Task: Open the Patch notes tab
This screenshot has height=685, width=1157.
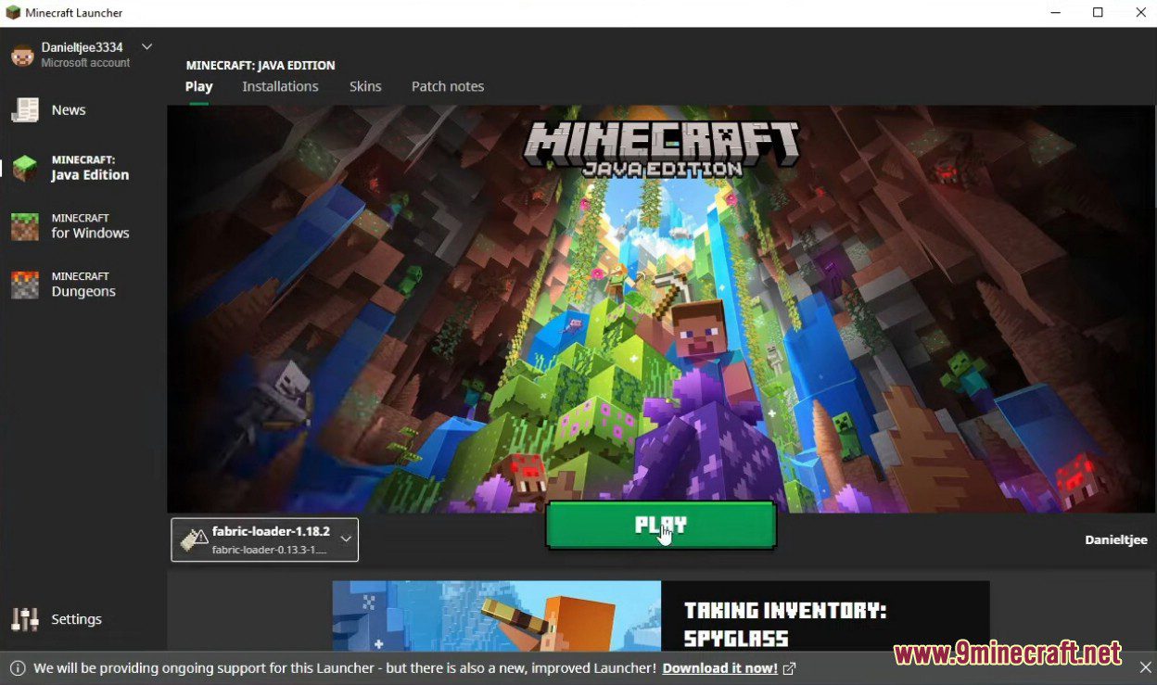Action: [448, 86]
